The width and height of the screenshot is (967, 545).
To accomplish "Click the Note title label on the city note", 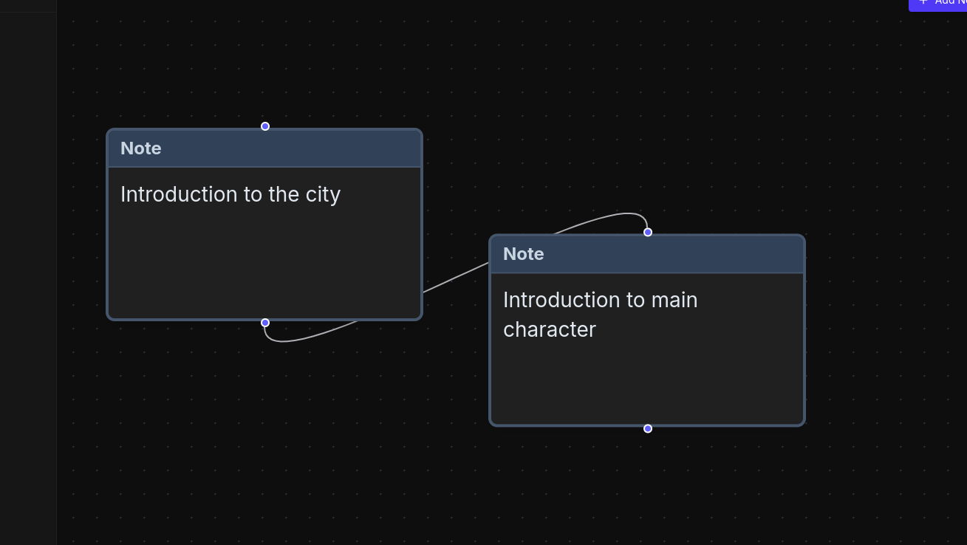I will click(x=140, y=148).
